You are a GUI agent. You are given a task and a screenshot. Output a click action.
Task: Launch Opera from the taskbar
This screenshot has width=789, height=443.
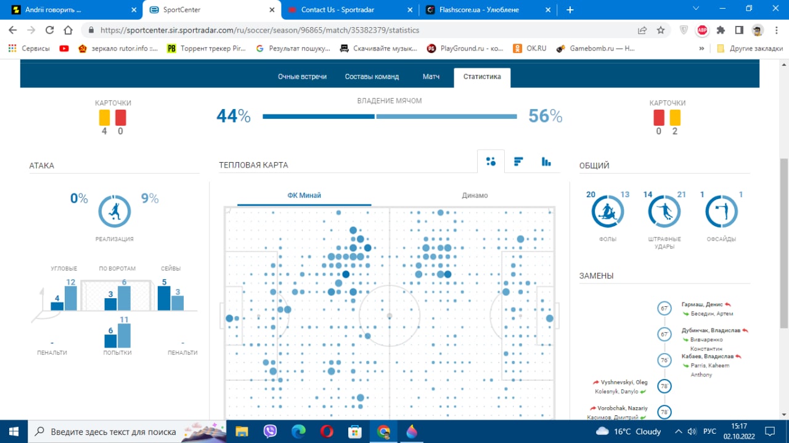[x=327, y=431]
